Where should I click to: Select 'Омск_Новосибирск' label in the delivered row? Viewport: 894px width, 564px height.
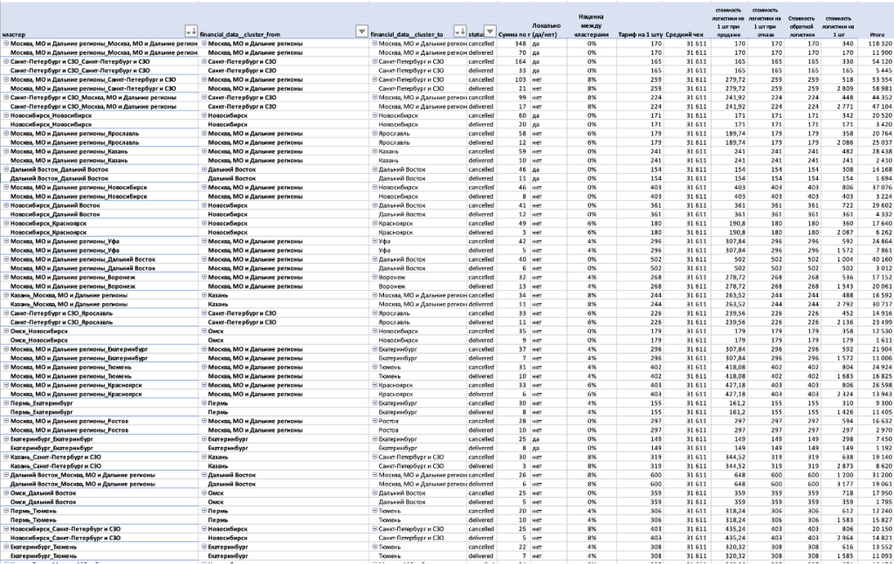(38, 340)
